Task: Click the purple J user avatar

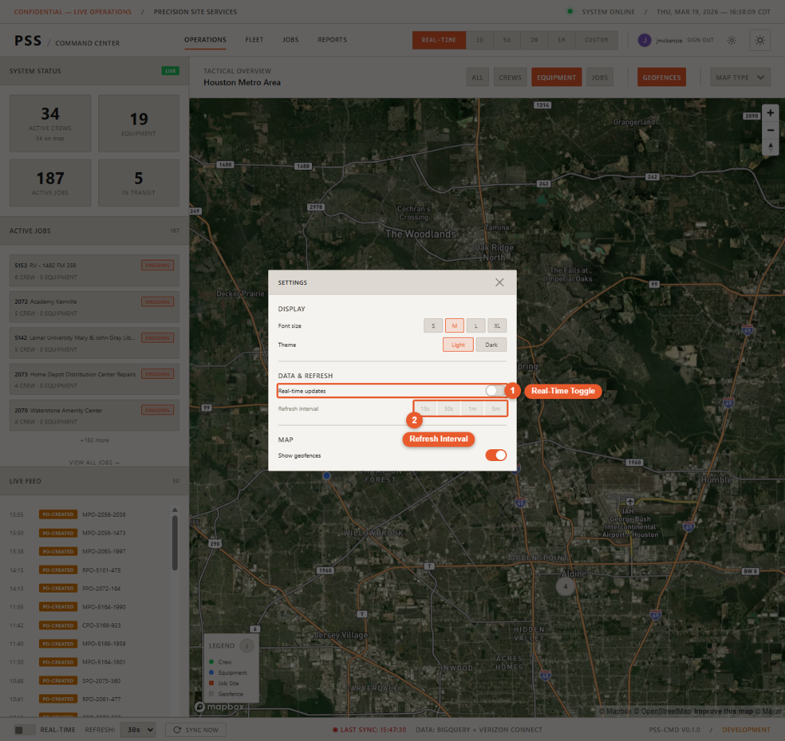Action: pos(644,40)
